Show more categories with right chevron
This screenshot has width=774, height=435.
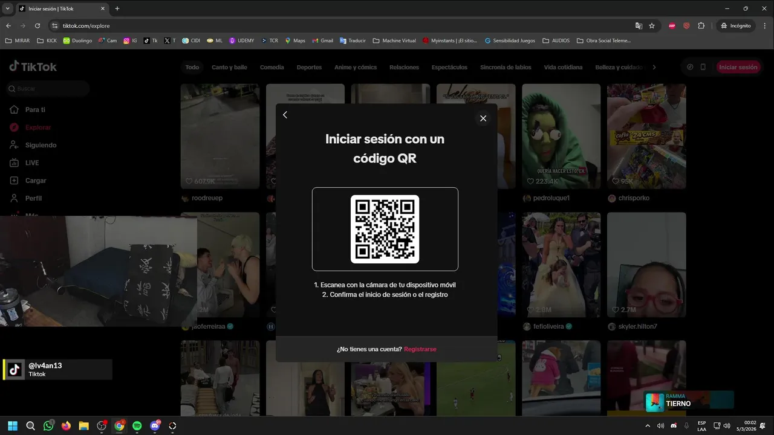[x=654, y=67]
